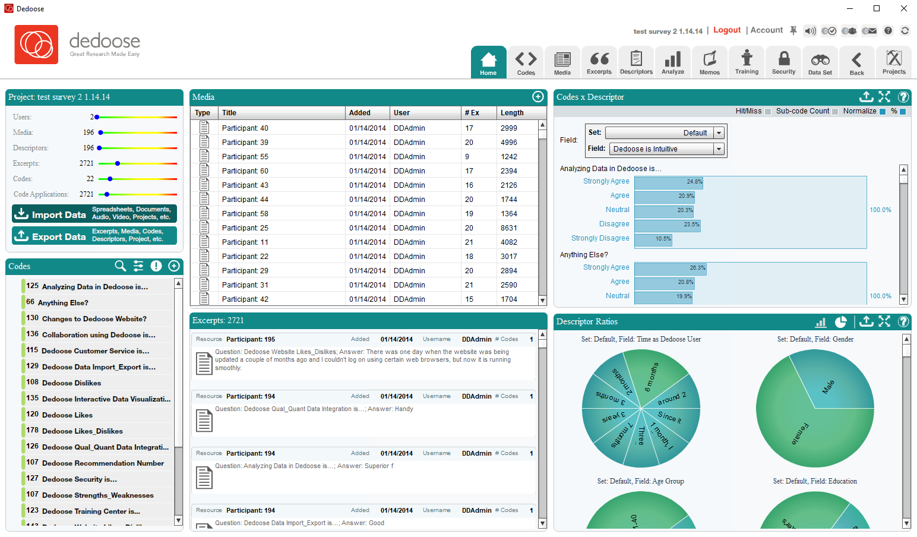Open the checkmark task notifications
The width and height of the screenshot is (917, 537).
pyautogui.click(x=829, y=31)
